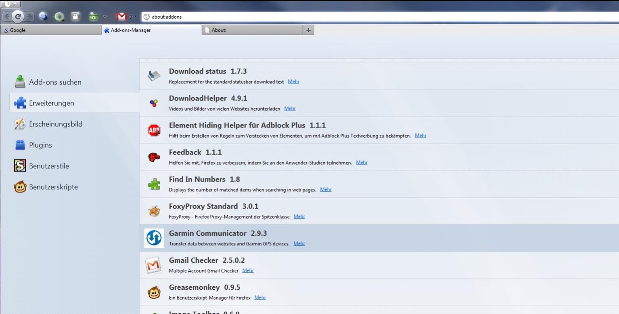
Task: Click Mehr link for Gmail Checker
Action: (248, 271)
